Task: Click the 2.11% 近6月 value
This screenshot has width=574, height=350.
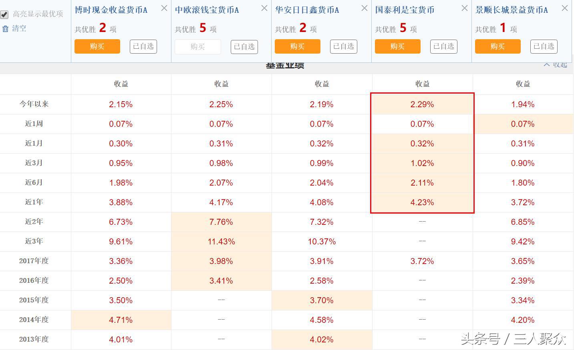Action: pyautogui.click(x=422, y=183)
